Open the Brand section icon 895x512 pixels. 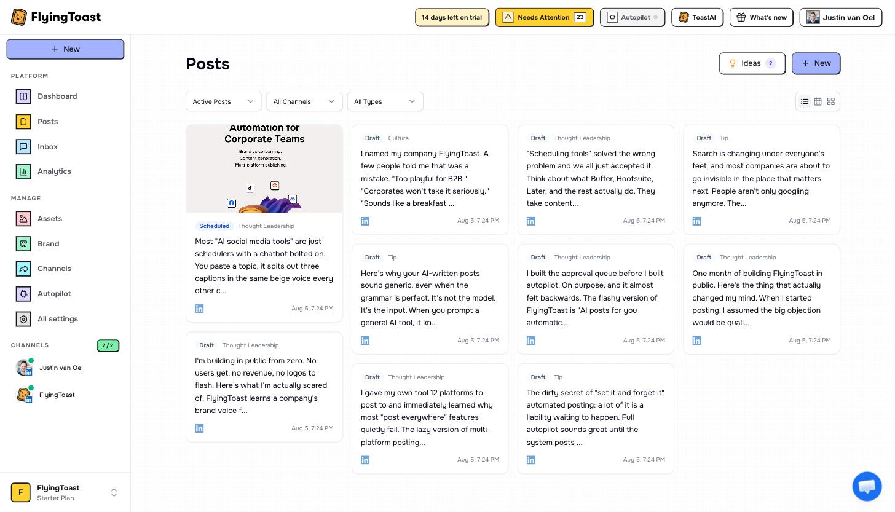click(23, 244)
